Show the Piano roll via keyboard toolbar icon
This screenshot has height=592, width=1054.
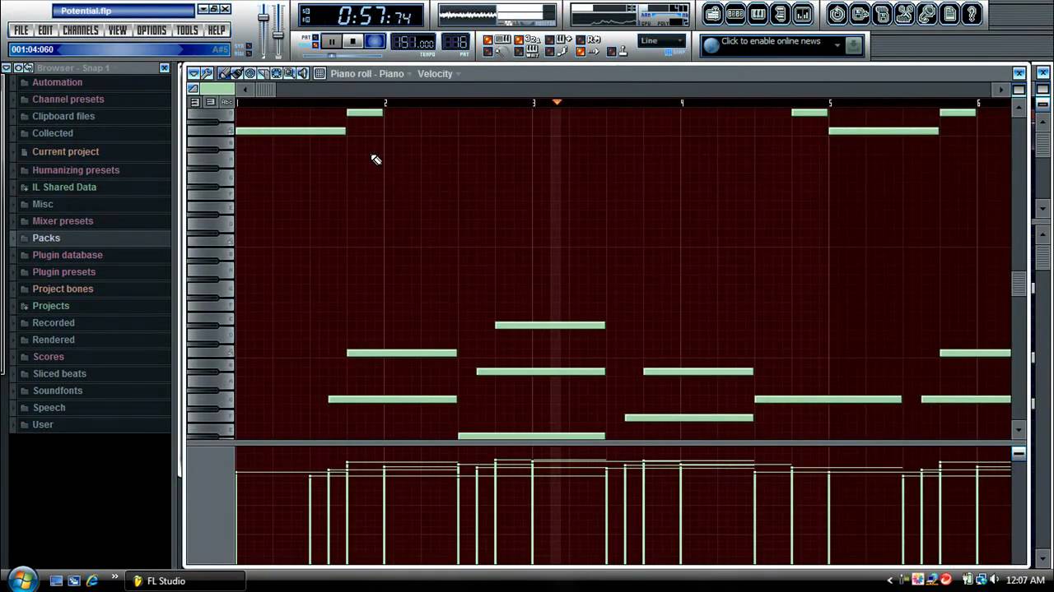click(x=758, y=14)
